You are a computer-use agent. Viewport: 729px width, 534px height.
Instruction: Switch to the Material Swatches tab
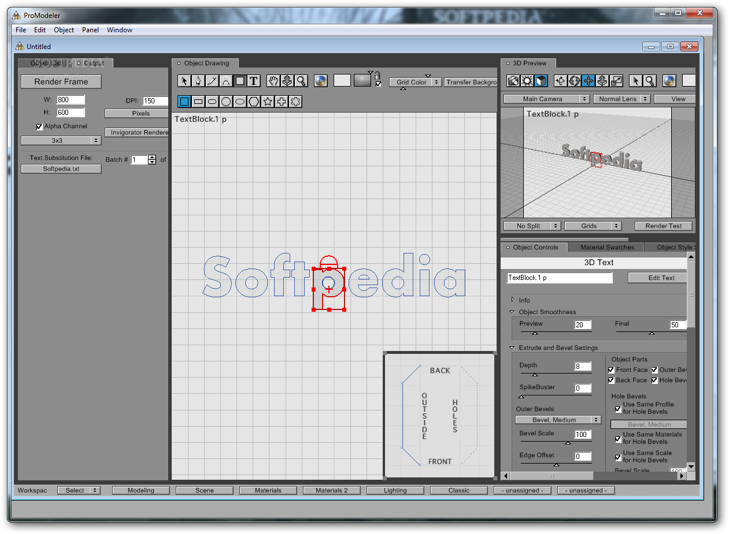click(608, 247)
